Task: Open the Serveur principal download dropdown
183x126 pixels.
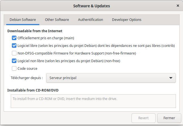Action: [111, 78]
